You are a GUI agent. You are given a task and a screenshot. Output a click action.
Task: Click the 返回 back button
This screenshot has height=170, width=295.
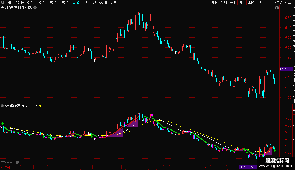(288, 2)
